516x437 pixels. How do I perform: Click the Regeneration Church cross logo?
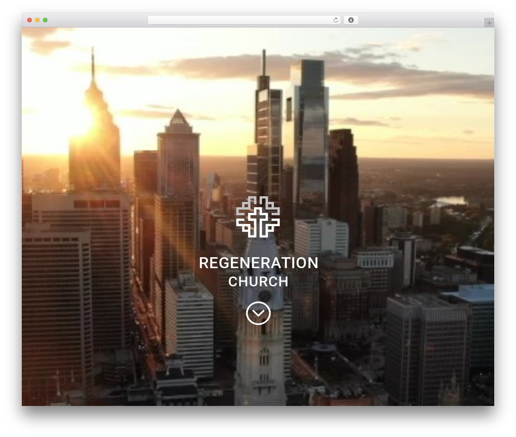258,217
